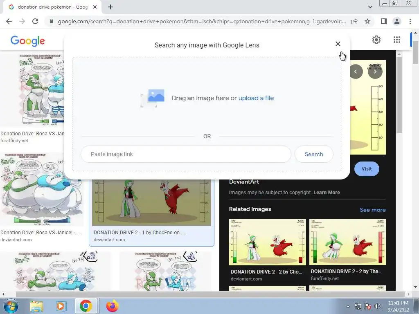Viewport: 419px width, 314px height.
Task: Reload the current page
Action: (x=35, y=21)
